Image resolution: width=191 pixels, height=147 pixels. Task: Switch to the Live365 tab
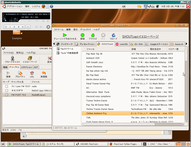122,44
